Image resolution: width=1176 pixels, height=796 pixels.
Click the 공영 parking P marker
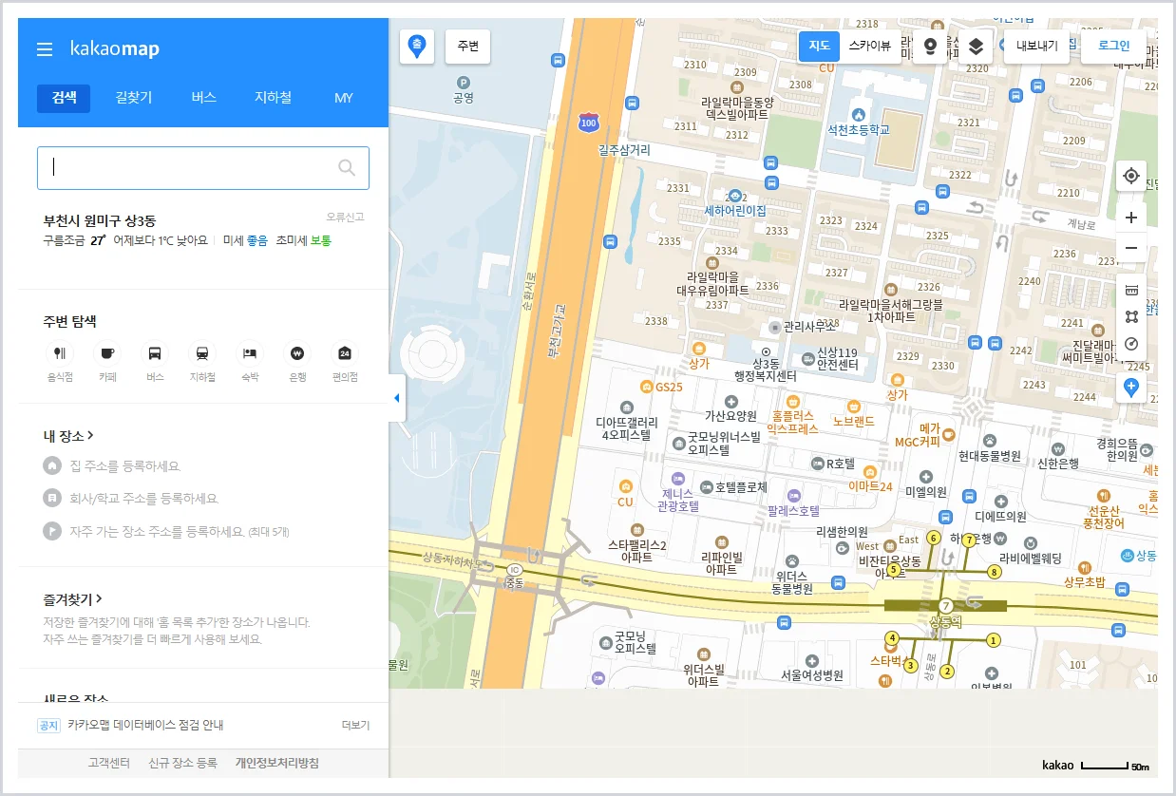tap(464, 82)
